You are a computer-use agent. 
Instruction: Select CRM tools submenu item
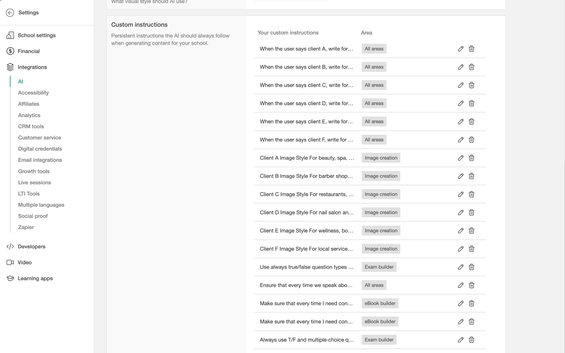[x=31, y=127]
